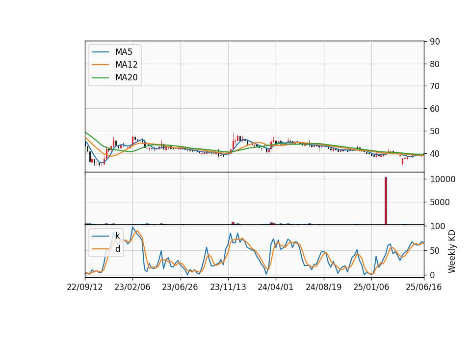This screenshot has width=471, height=338.
Task: Click the blue MA5 legend line sample
Action: [x=100, y=52]
